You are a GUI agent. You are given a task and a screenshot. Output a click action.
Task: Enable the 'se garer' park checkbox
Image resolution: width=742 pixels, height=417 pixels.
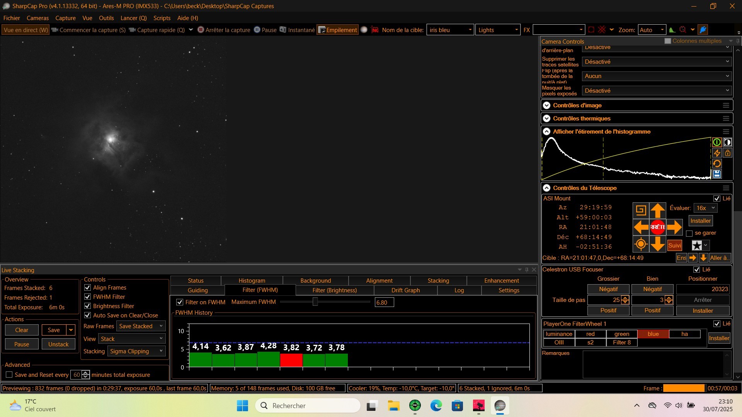[689, 234]
